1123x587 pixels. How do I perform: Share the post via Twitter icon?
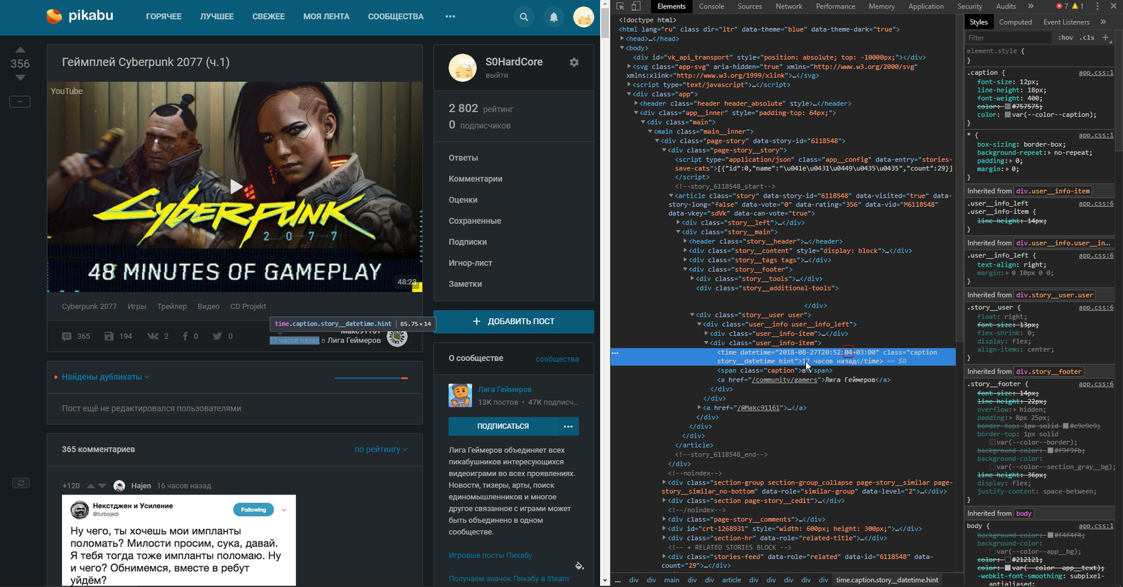click(217, 337)
